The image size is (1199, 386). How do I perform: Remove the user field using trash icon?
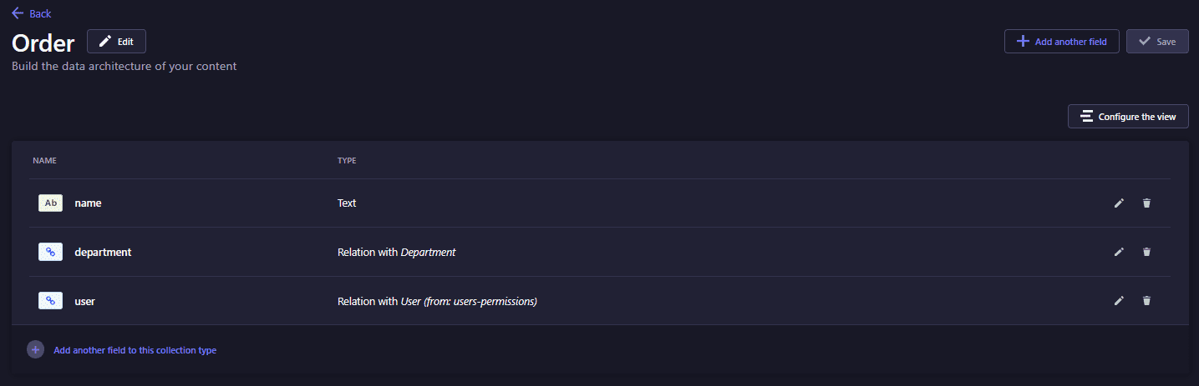pos(1146,301)
